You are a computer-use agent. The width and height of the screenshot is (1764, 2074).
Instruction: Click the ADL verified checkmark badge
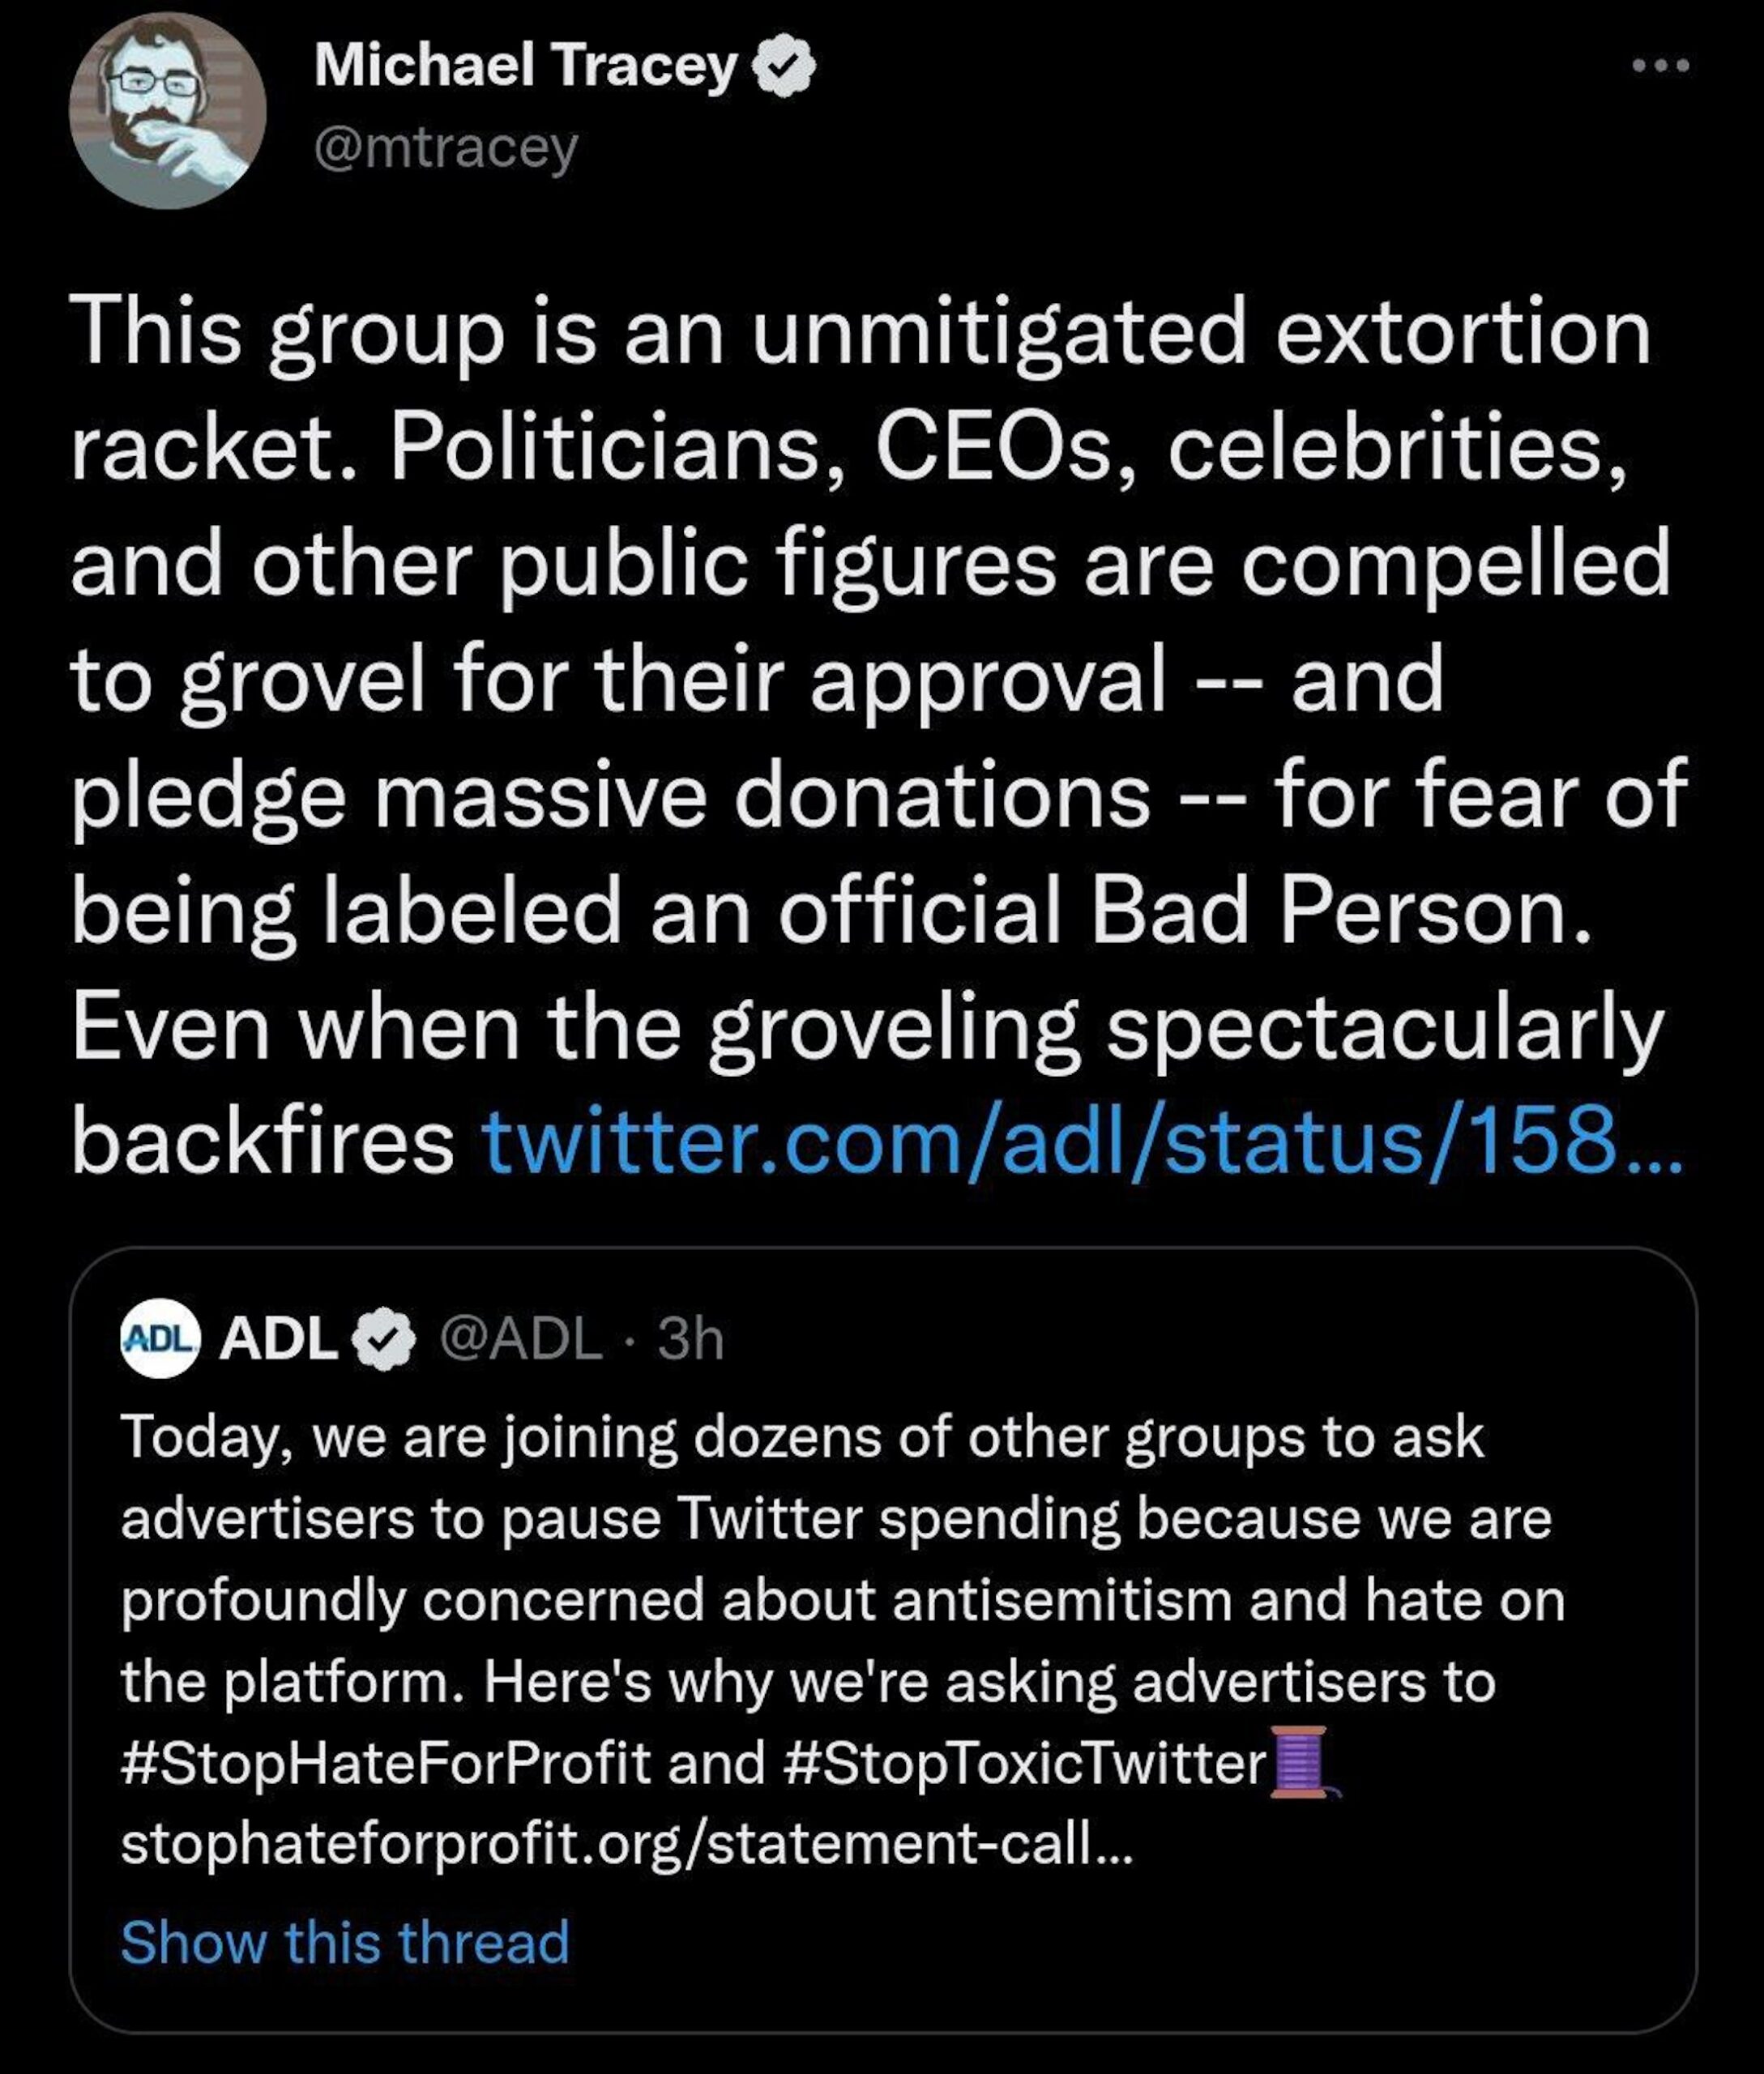point(385,1340)
